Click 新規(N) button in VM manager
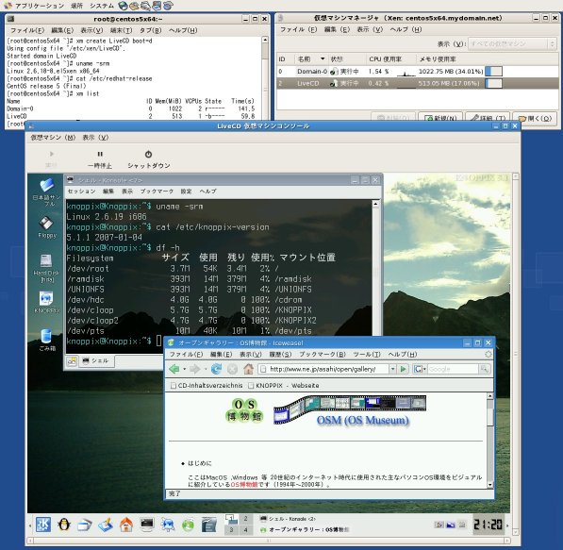The image size is (563, 550). tap(440, 118)
